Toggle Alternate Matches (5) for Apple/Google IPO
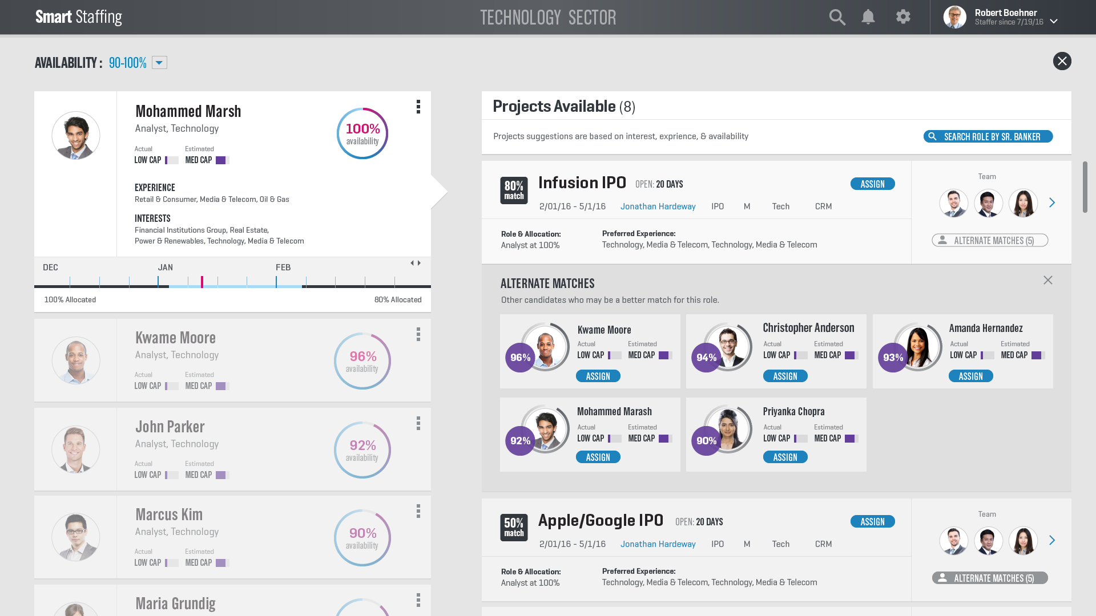This screenshot has height=616, width=1096. pos(990,578)
